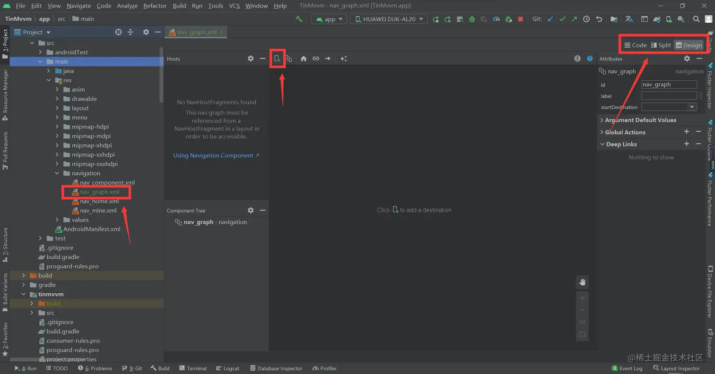
Task: Open the app run configuration dropdown
Action: pyautogui.click(x=330, y=19)
